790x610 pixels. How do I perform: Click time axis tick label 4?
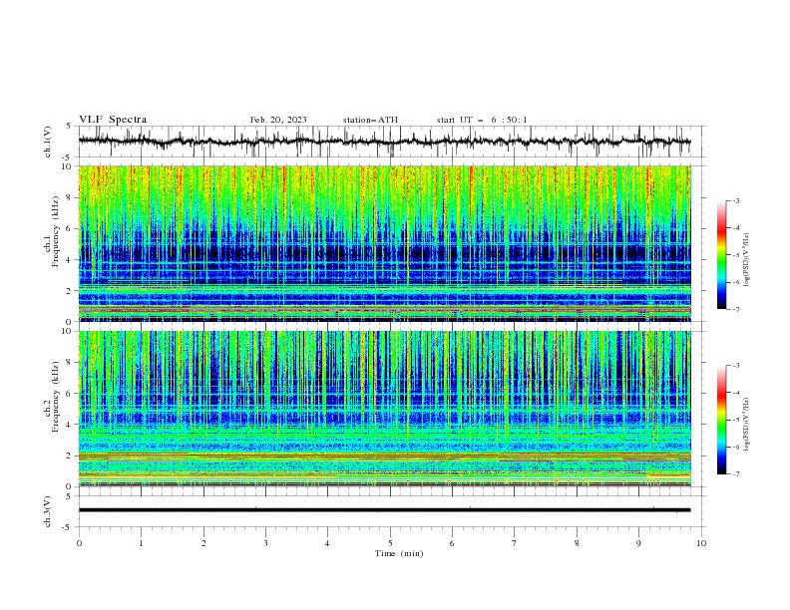pyautogui.click(x=327, y=543)
